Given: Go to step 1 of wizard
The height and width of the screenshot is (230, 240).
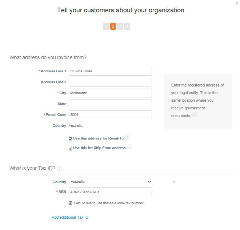Looking at the screenshot, I should 106,26.
